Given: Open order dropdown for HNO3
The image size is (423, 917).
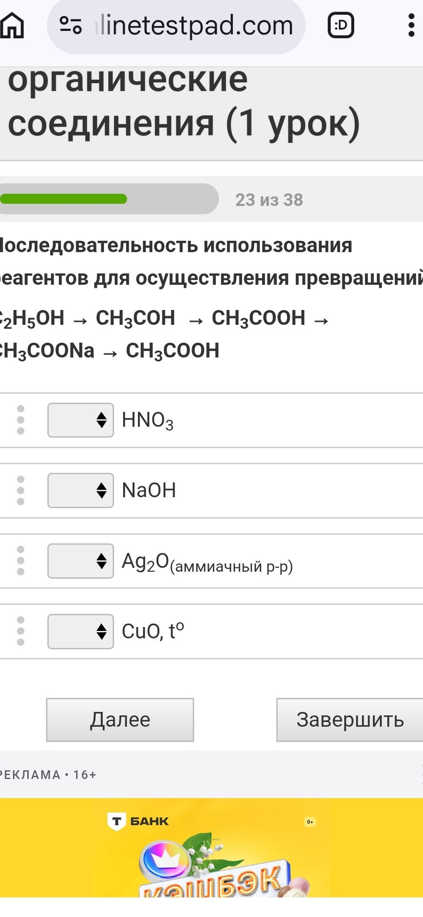Looking at the screenshot, I should click(x=81, y=420).
